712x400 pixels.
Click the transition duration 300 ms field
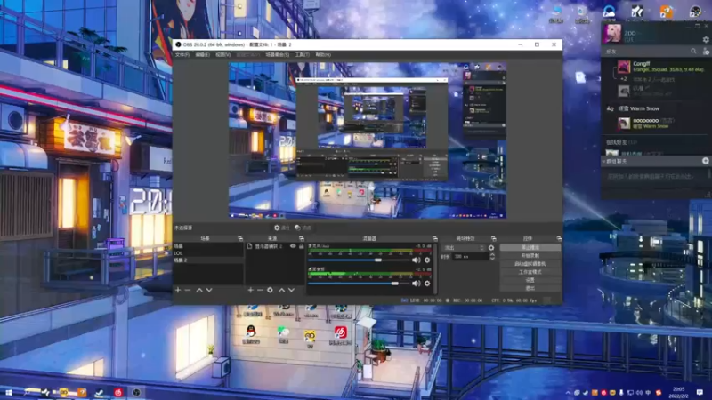pyautogui.click(x=470, y=257)
